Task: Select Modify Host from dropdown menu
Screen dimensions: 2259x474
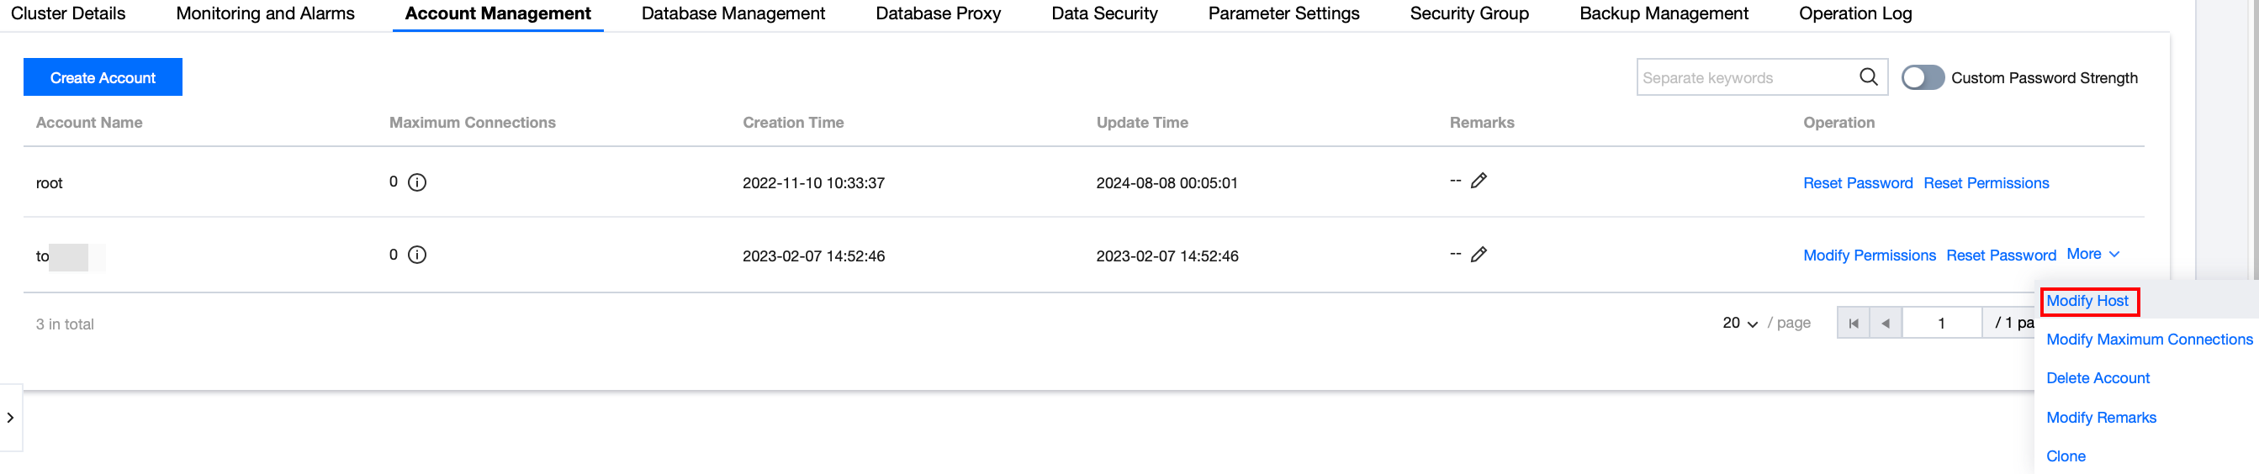Action: (x=2087, y=302)
